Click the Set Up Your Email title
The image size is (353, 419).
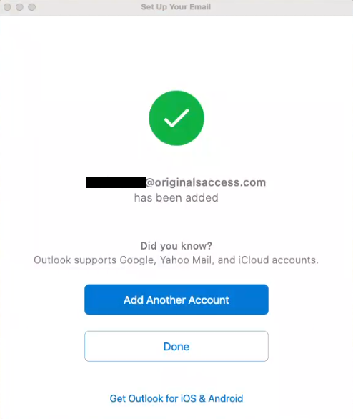[176, 7]
